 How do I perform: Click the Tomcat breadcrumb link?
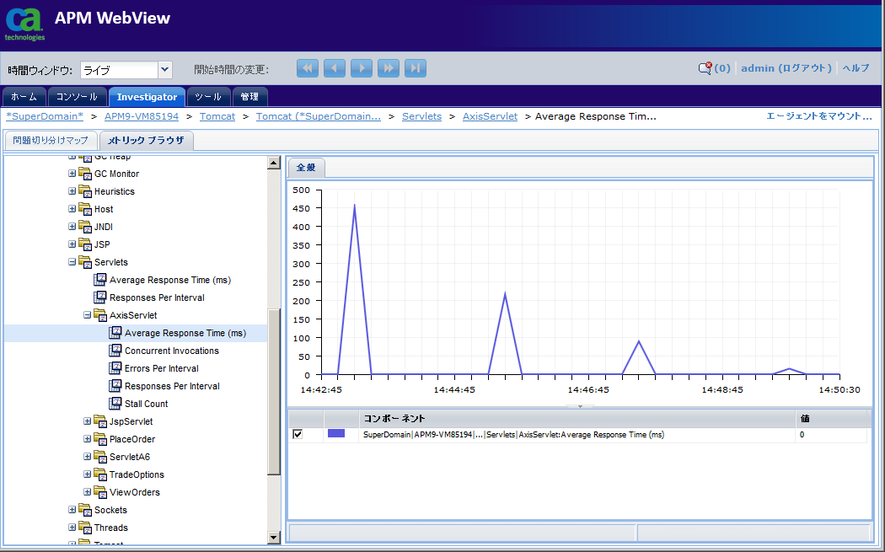pyautogui.click(x=217, y=116)
